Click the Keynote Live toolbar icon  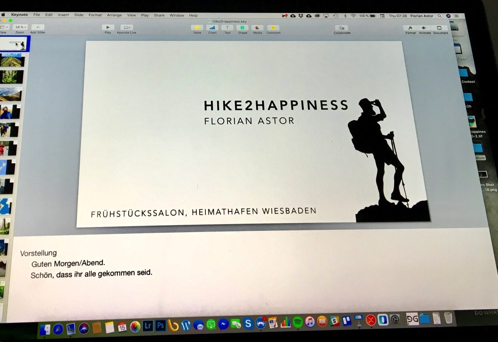127,27
